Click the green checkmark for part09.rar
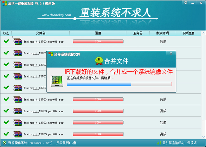The height and width of the screenshot is (147, 206). pos(6,134)
